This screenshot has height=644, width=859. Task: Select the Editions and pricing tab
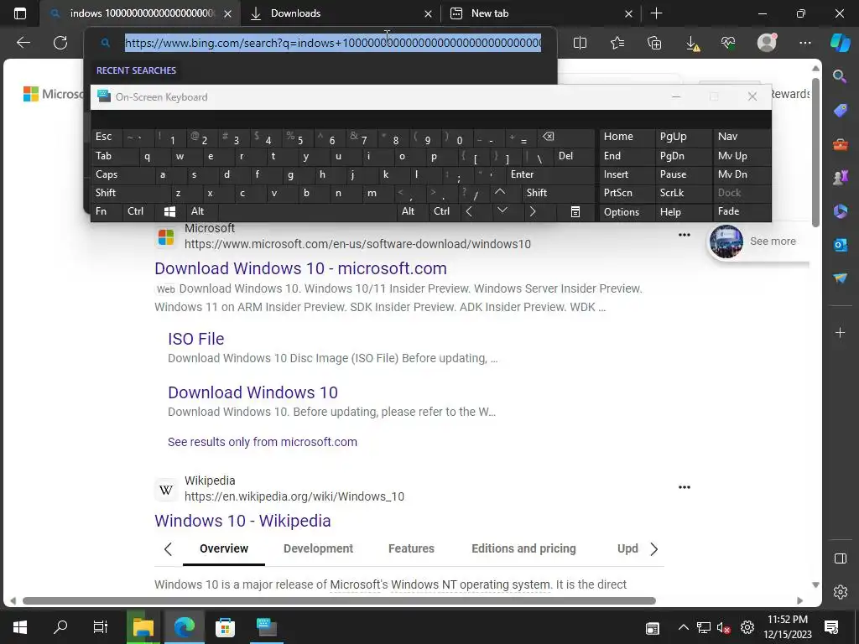523,548
